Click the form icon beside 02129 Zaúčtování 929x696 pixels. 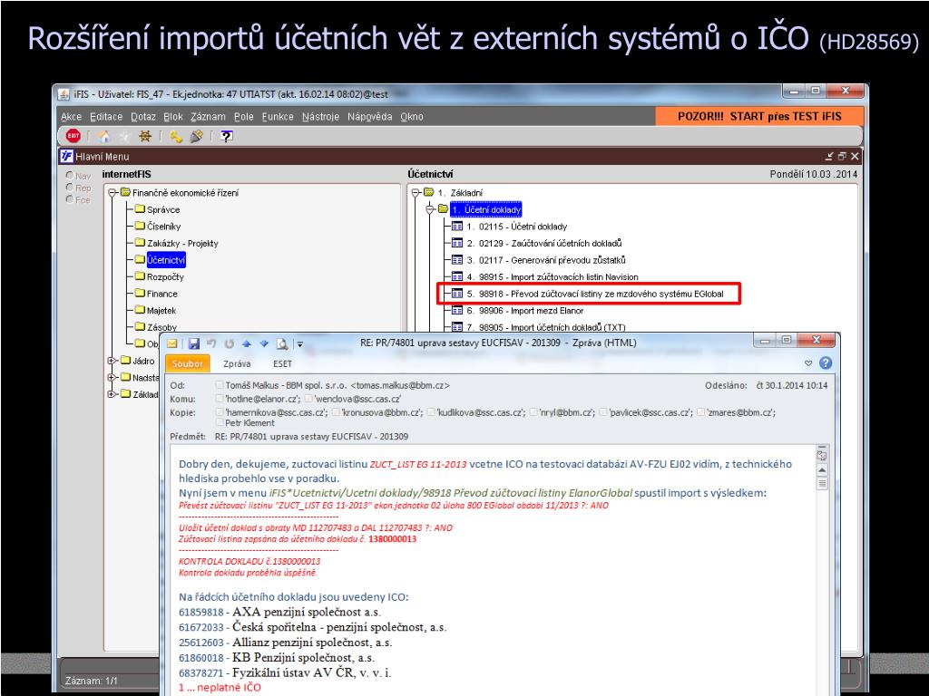pyautogui.click(x=457, y=243)
